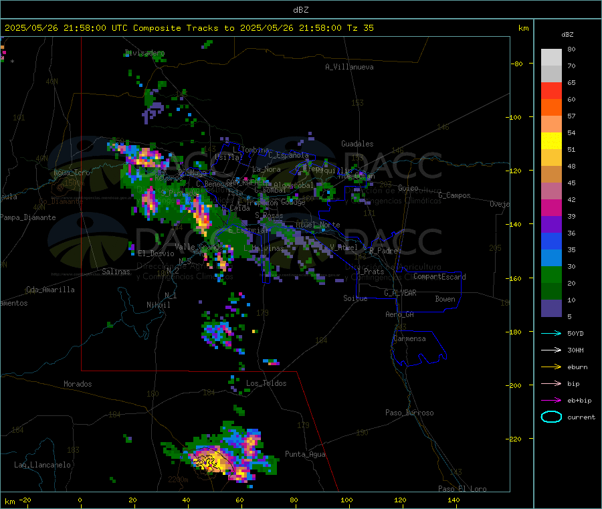Click the 140 km tick on the horizontal axis
This screenshot has height=509, width=602.
click(x=454, y=500)
